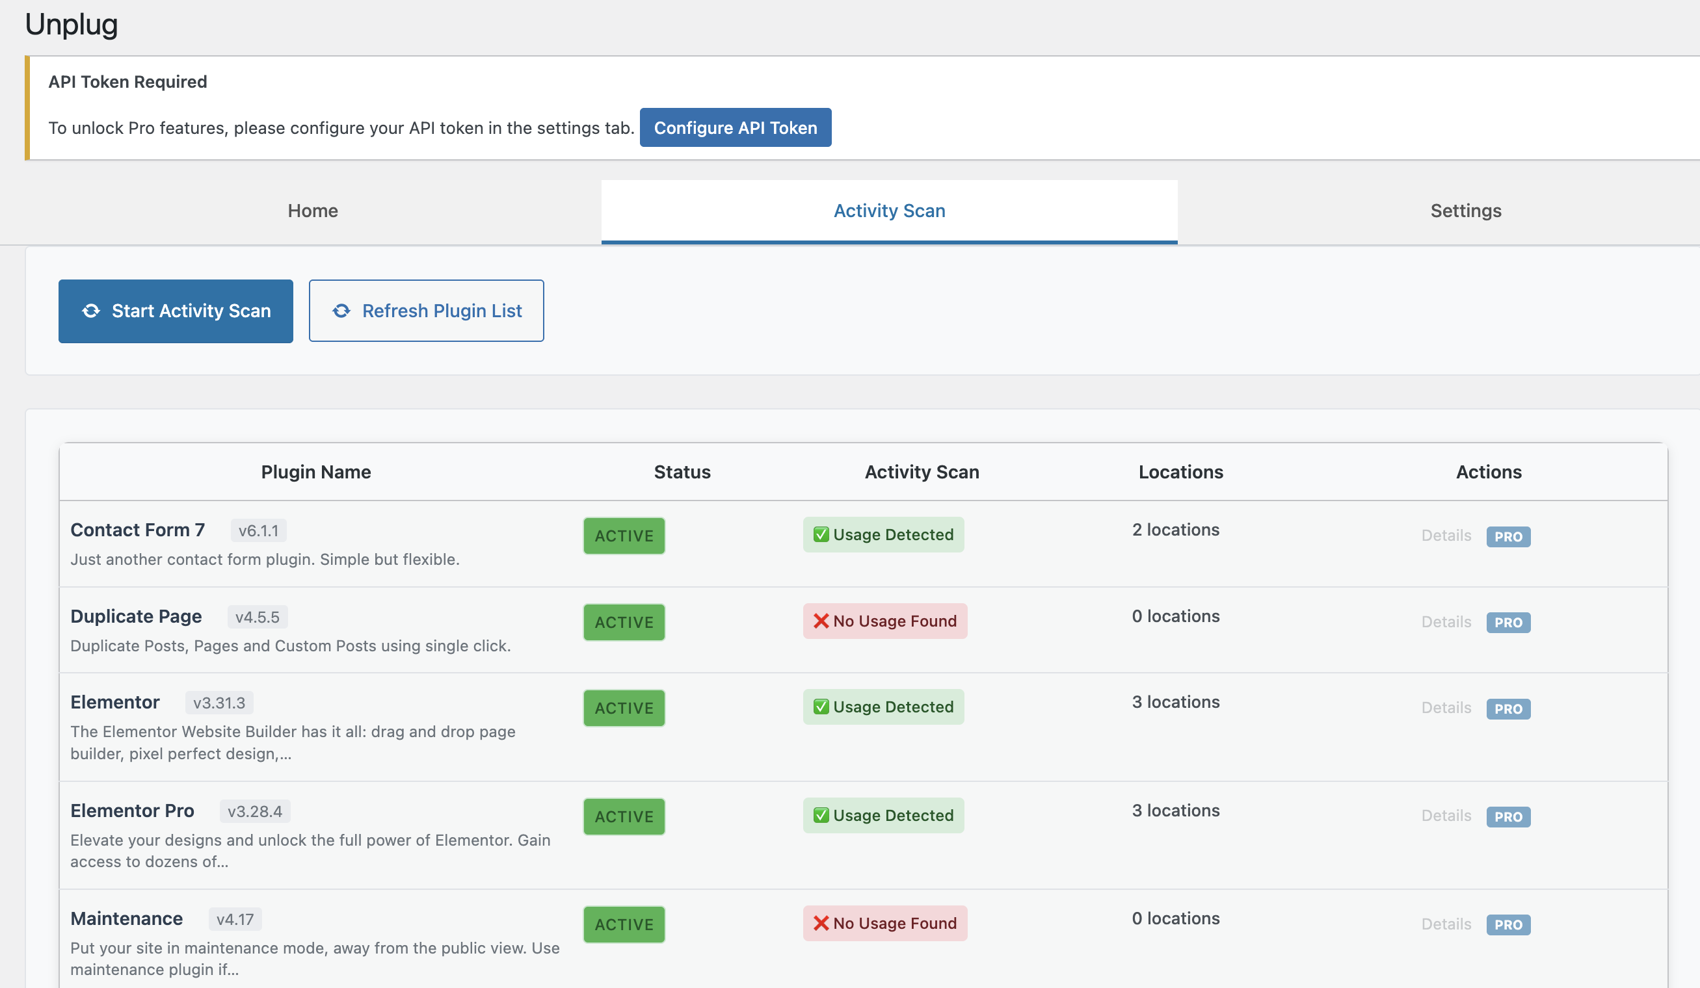Click 'No Usage Found' label for Maintenance
The image size is (1700, 988).
tap(894, 923)
